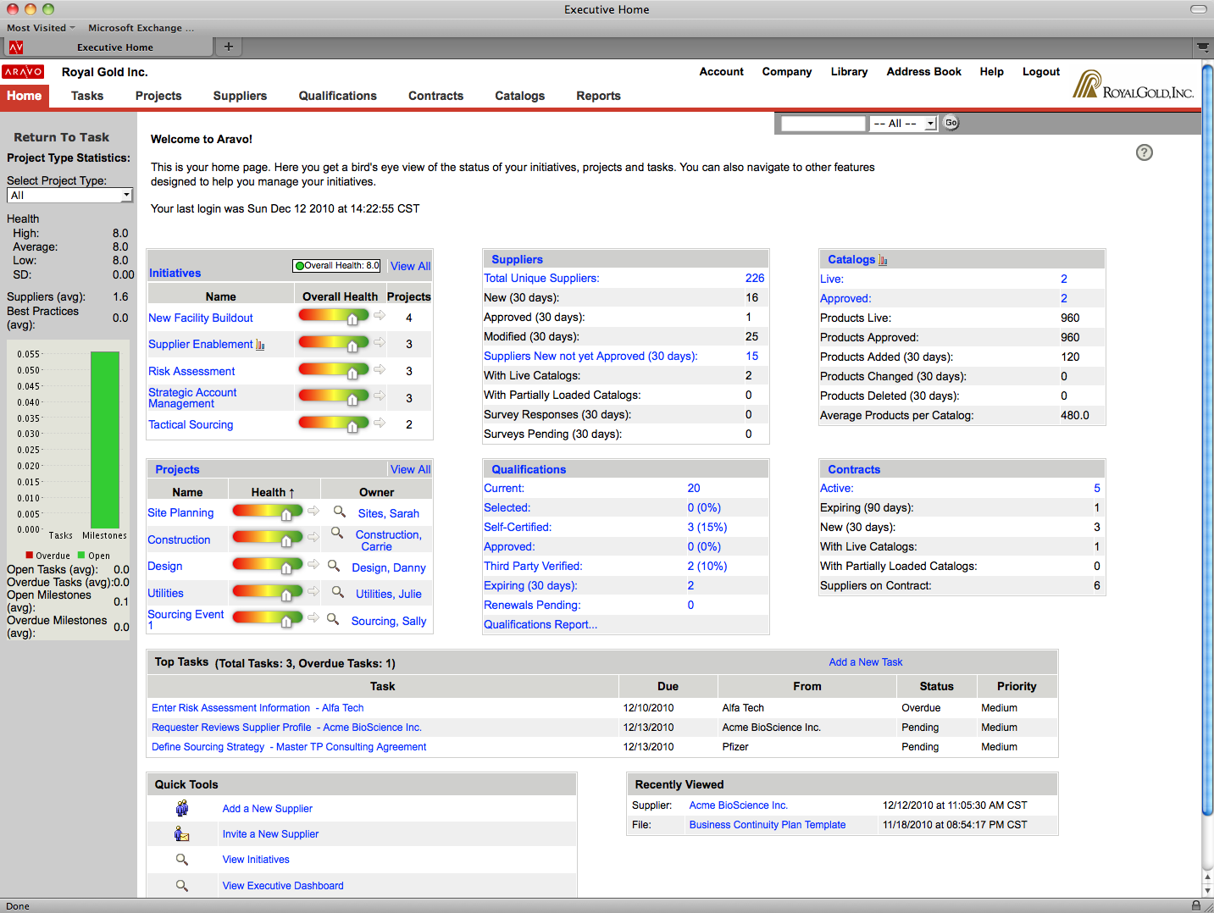Open Total Unique Suppliers link

tap(541, 278)
